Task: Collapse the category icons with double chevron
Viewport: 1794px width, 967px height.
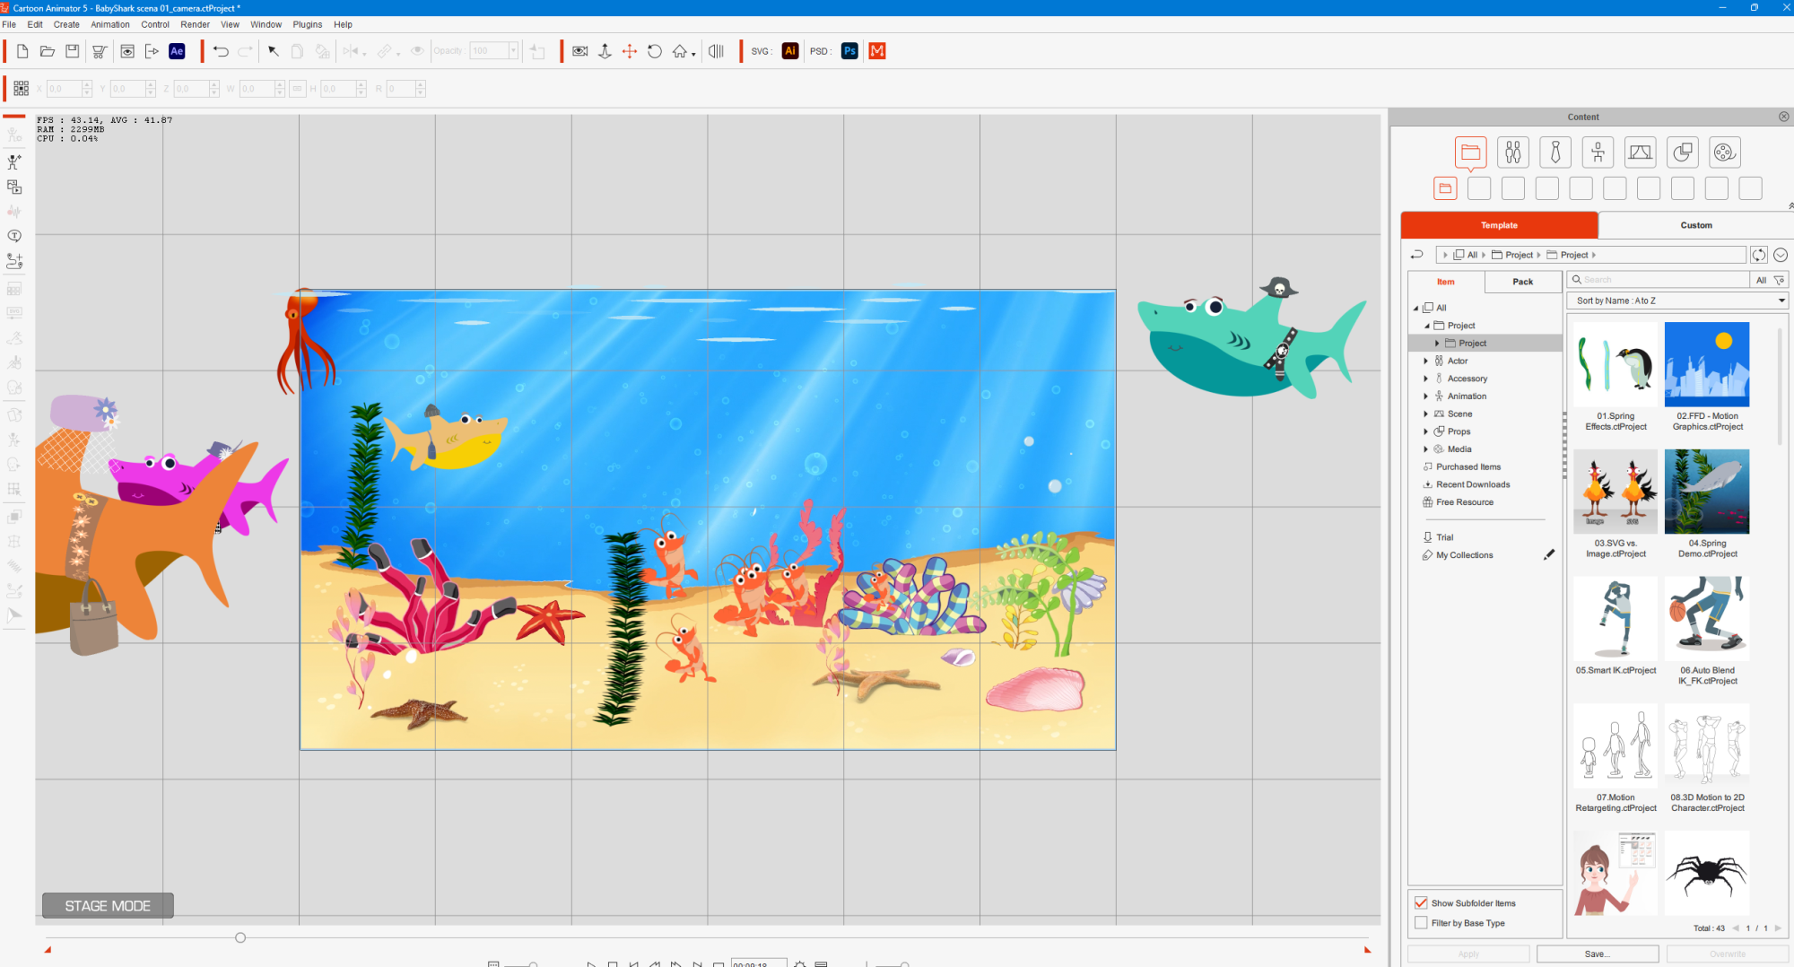Action: [1790, 205]
